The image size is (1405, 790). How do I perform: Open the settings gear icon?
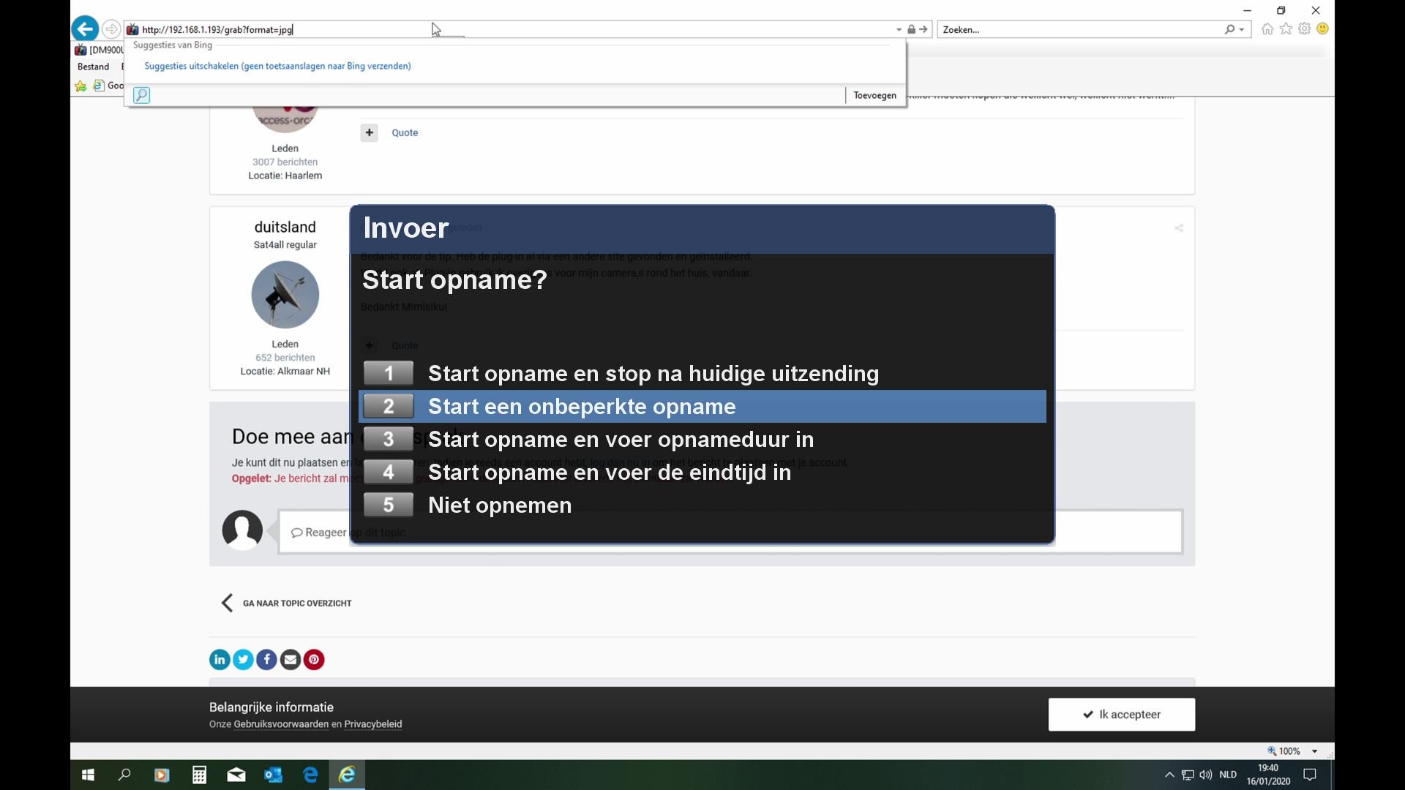[x=1304, y=29]
